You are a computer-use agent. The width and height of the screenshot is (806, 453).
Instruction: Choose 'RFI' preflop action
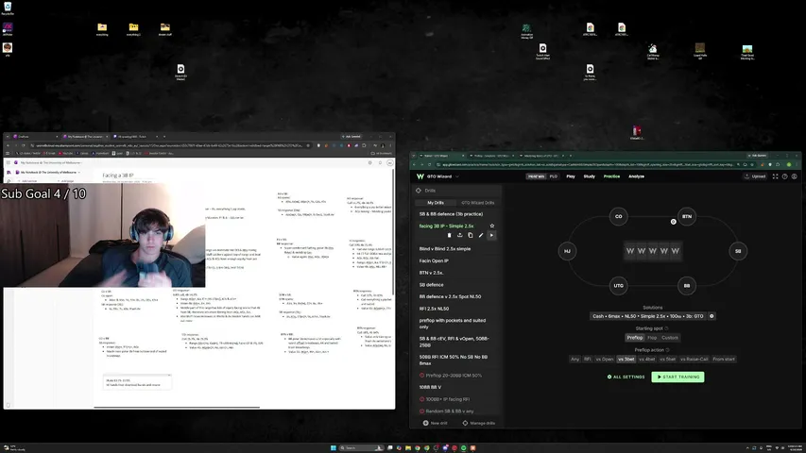pyautogui.click(x=587, y=359)
